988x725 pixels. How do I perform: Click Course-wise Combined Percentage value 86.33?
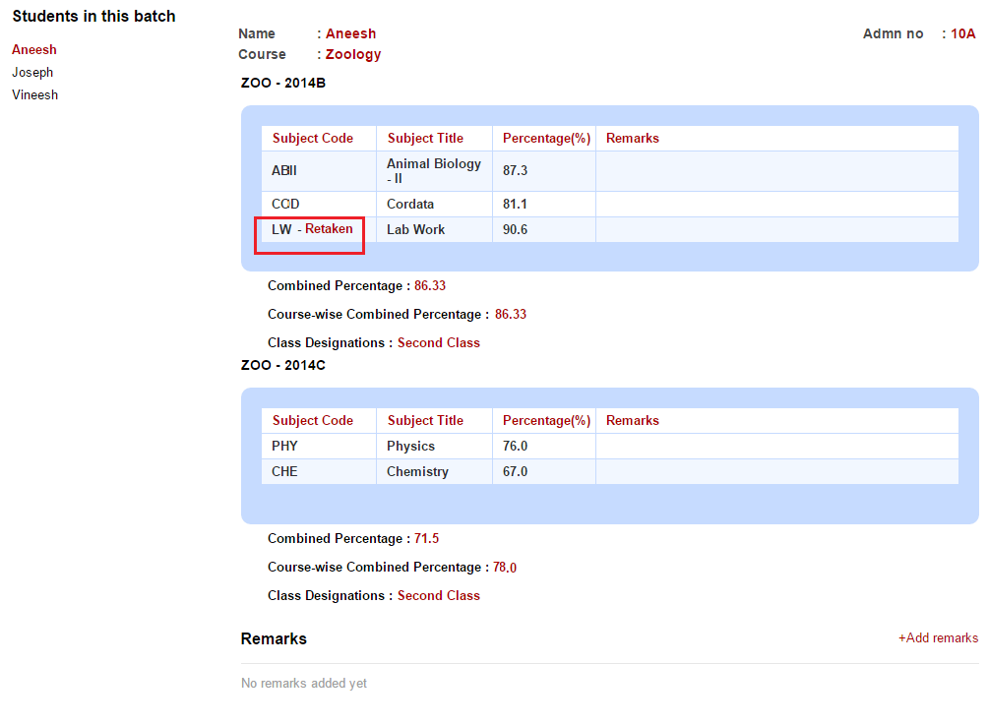(x=510, y=314)
